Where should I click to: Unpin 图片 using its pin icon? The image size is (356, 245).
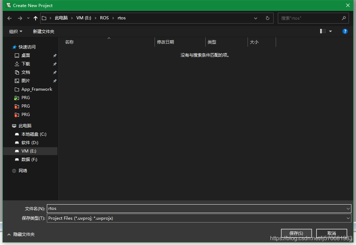55,81
